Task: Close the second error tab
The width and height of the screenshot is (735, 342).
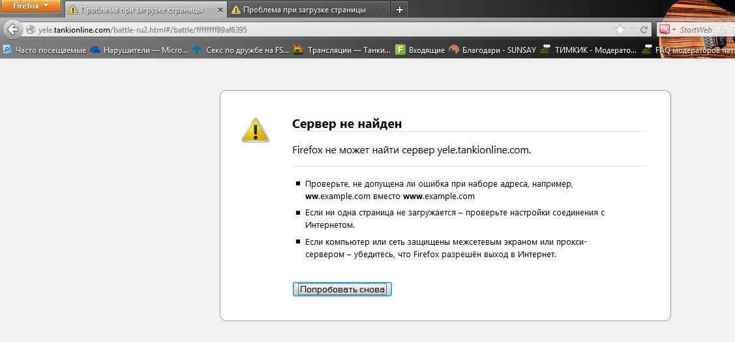Action: 384,10
